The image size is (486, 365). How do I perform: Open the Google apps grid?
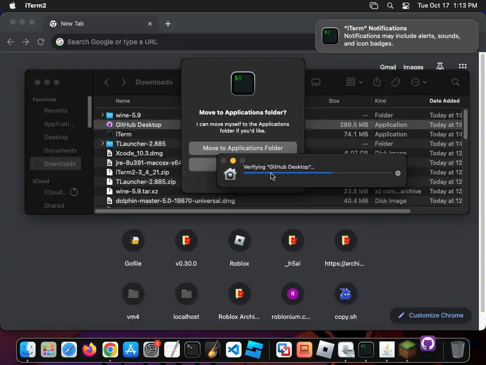(x=462, y=66)
